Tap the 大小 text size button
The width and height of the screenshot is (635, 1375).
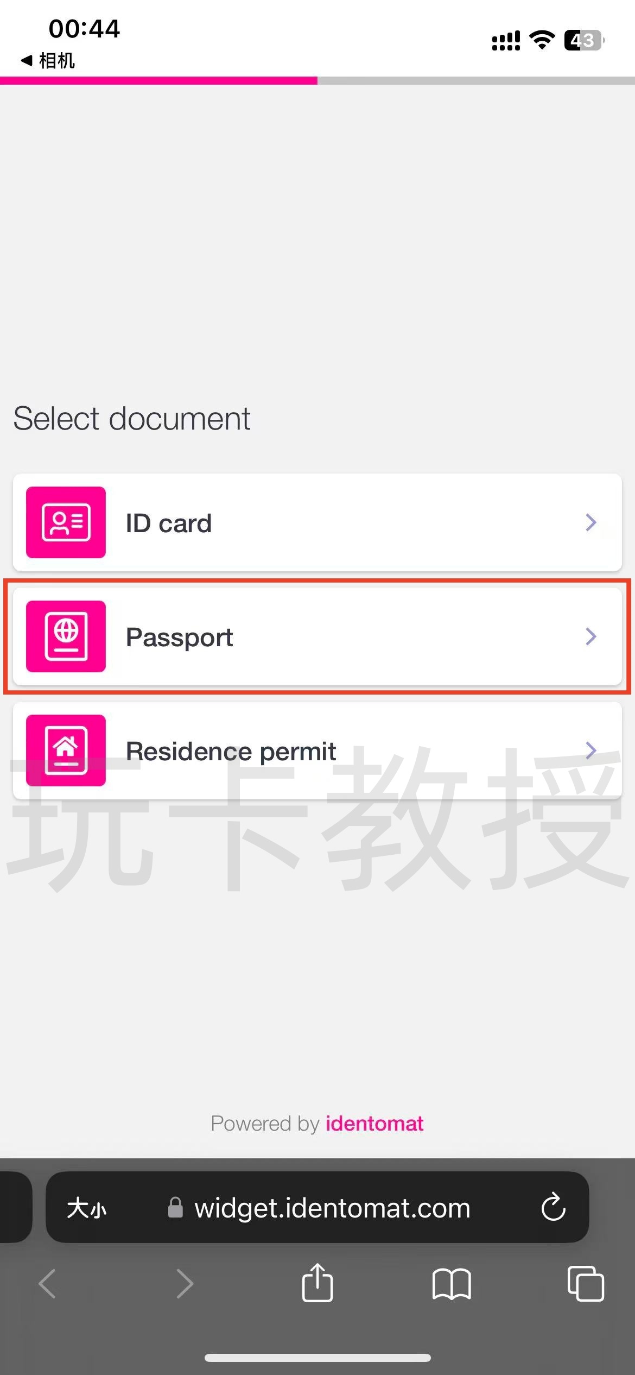click(87, 1209)
